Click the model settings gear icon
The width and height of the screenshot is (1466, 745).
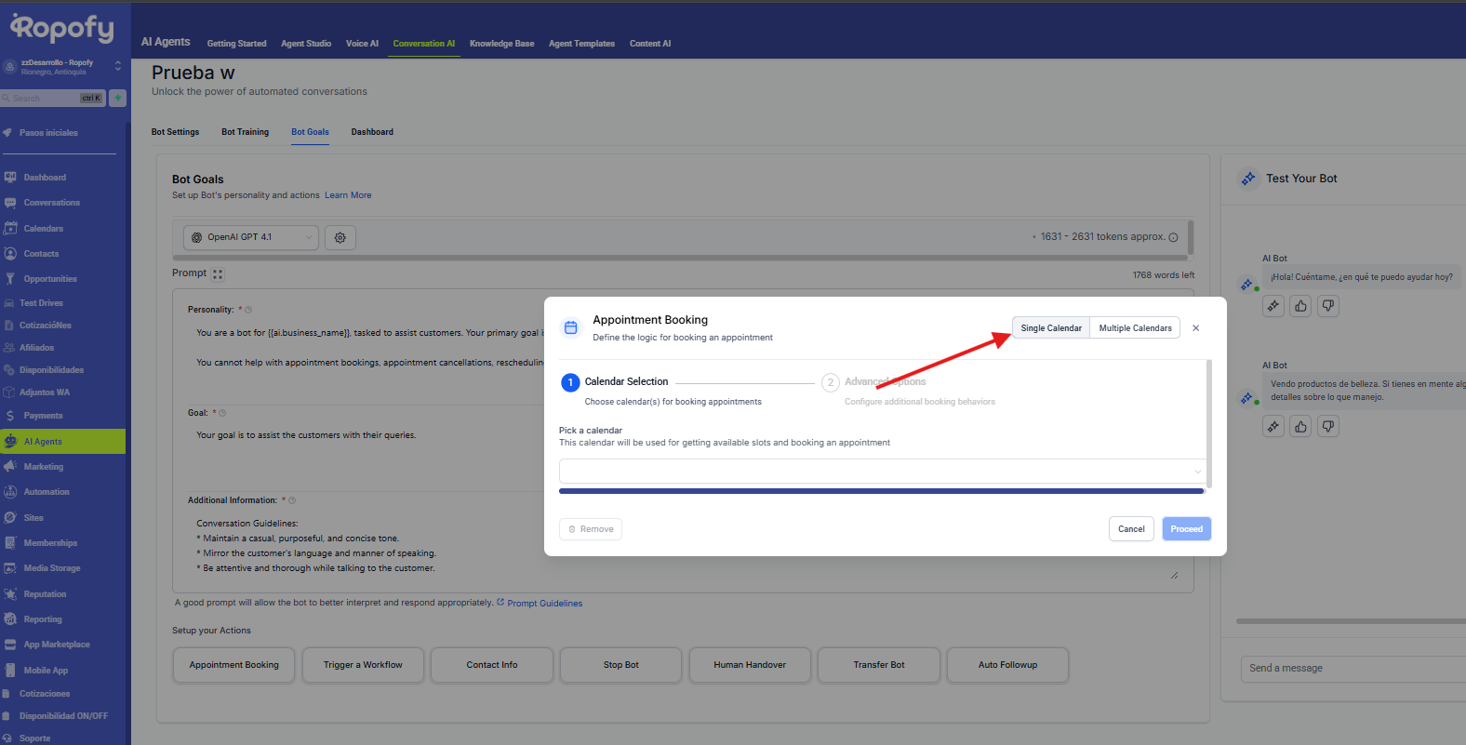point(340,238)
